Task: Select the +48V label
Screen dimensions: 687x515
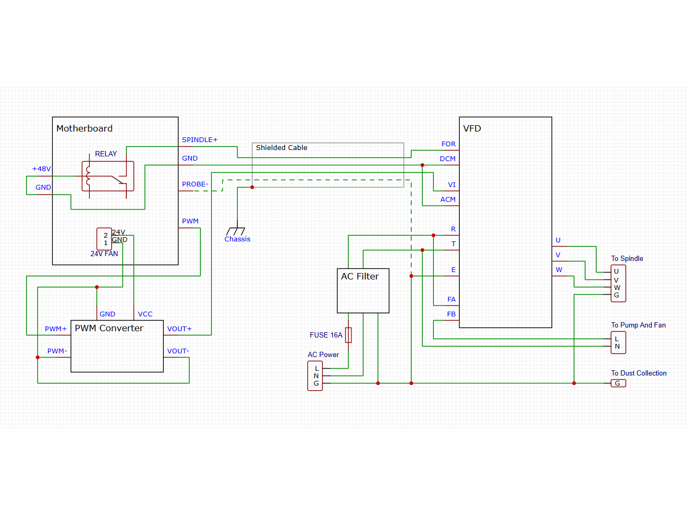Action: [x=41, y=169]
